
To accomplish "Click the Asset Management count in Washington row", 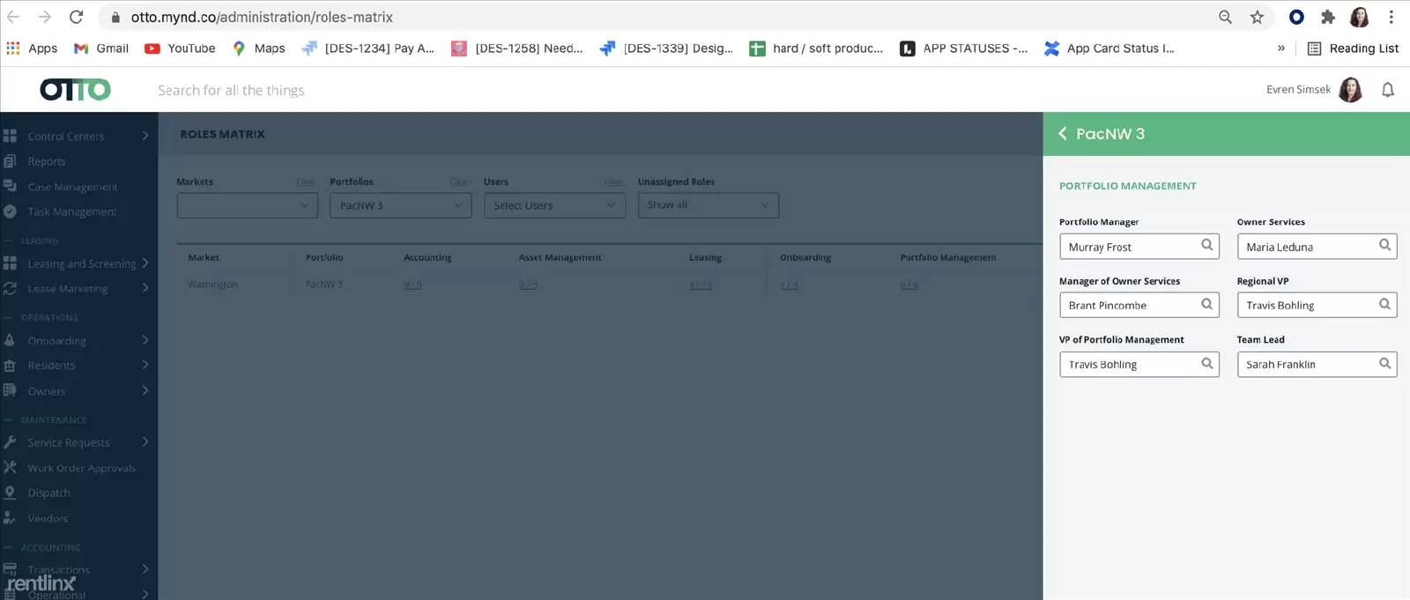I will click(528, 285).
